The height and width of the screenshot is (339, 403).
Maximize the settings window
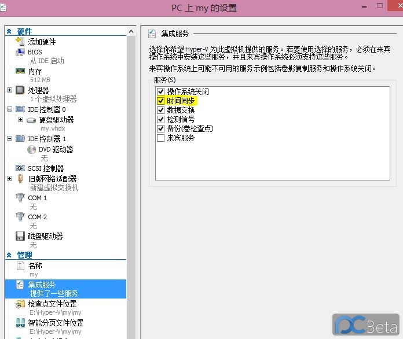[380, 6]
